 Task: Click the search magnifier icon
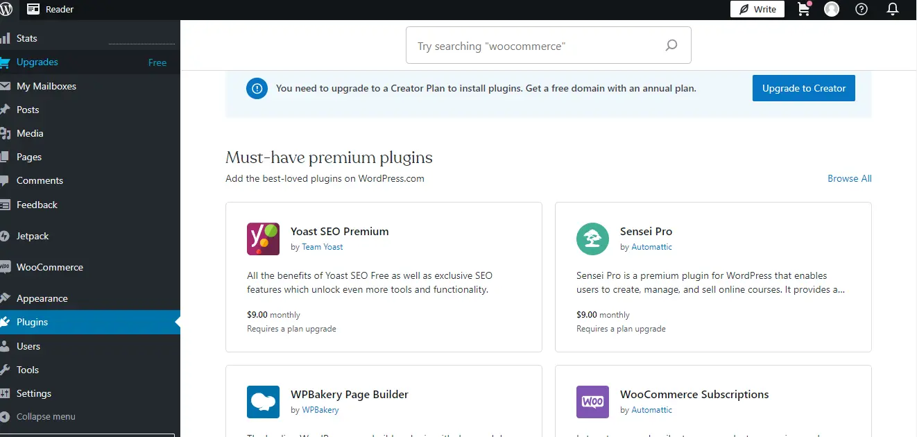[x=671, y=46]
